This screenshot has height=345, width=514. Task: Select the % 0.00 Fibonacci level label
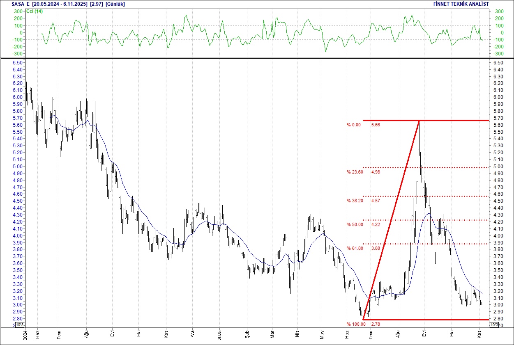click(354, 125)
